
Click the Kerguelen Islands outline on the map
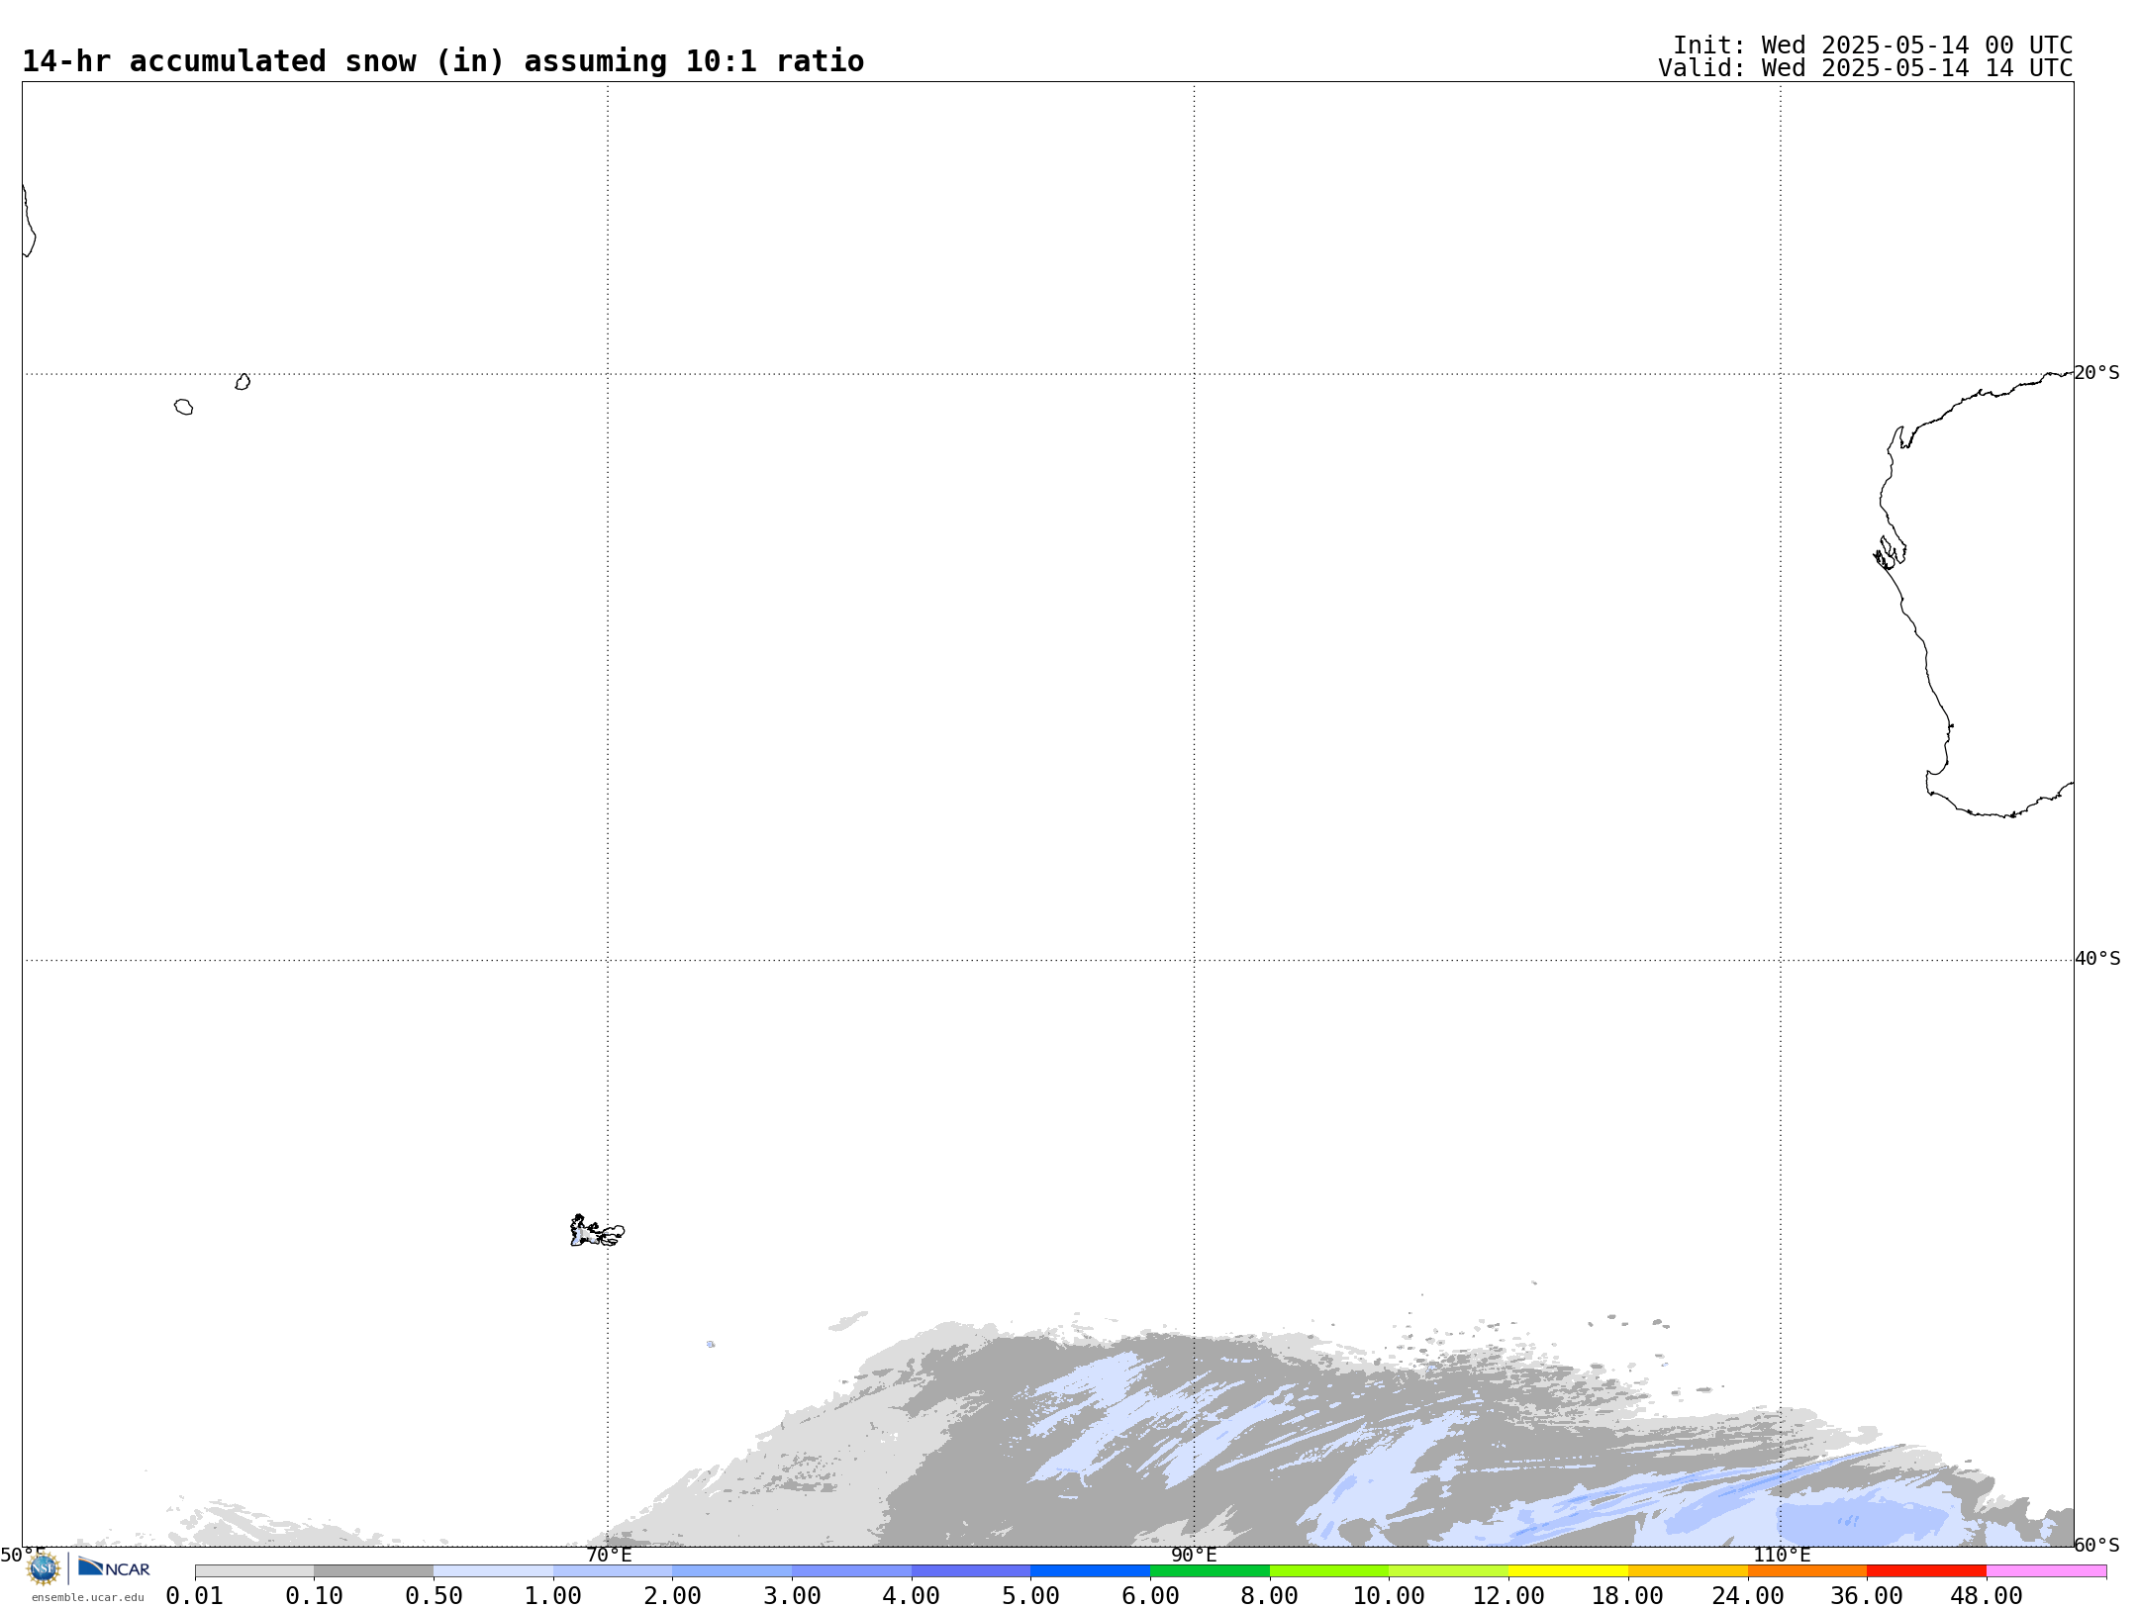click(597, 1231)
